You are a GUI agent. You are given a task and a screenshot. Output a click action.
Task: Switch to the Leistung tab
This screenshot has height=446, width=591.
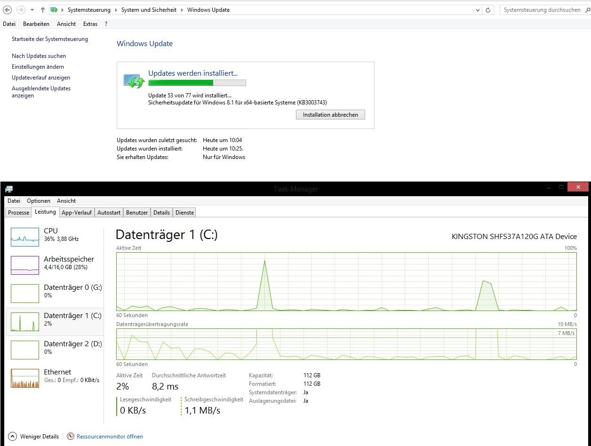coord(46,212)
